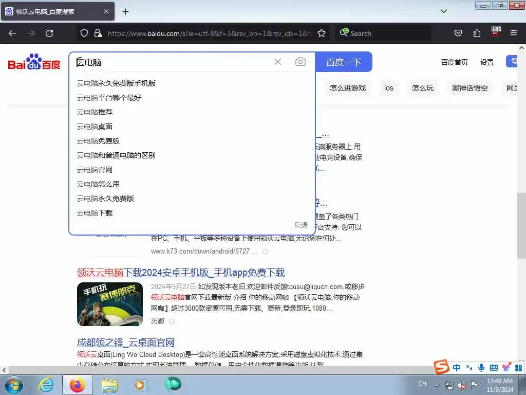
Task: Select suggestion 云电脑桌面
Action: point(95,127)
